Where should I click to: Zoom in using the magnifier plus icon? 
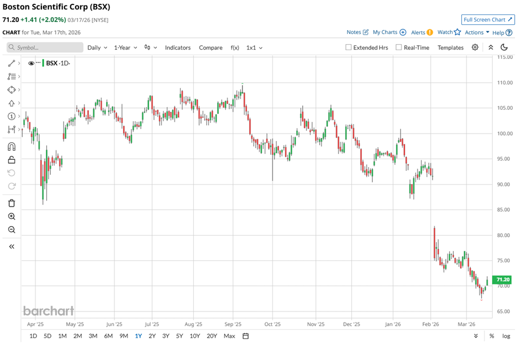click(x=12, y=217)
